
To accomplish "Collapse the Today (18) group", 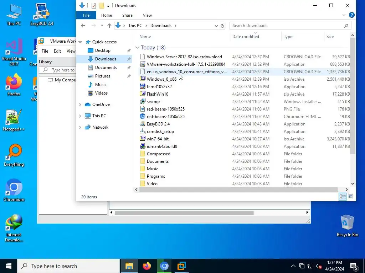I will point(137,48).
